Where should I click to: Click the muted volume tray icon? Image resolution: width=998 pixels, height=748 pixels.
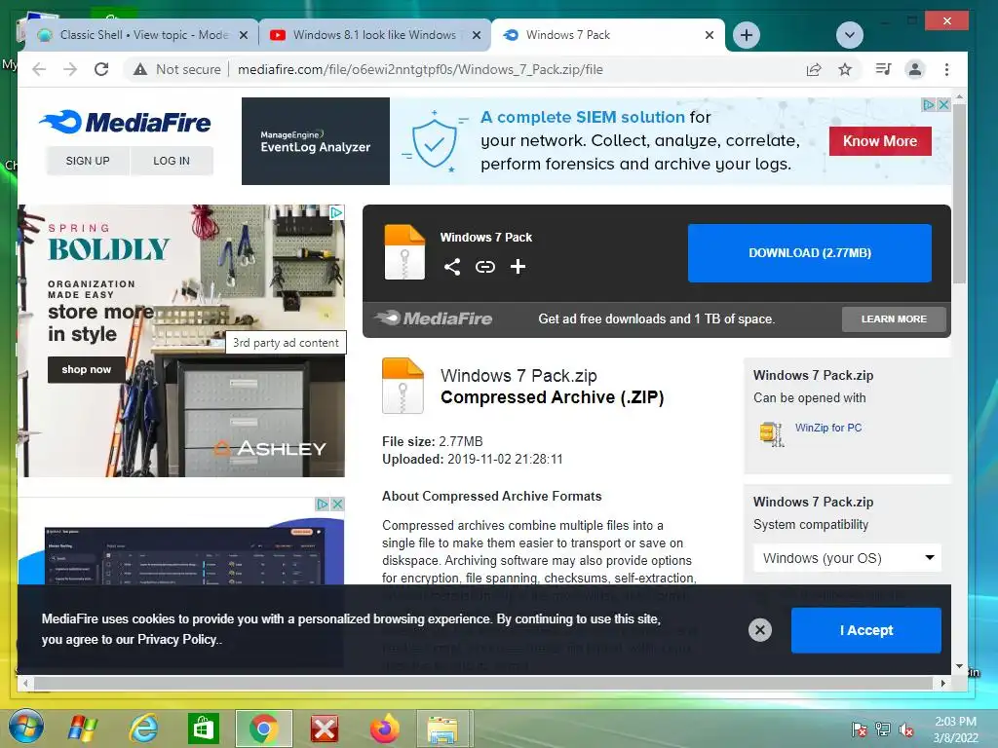905,730
